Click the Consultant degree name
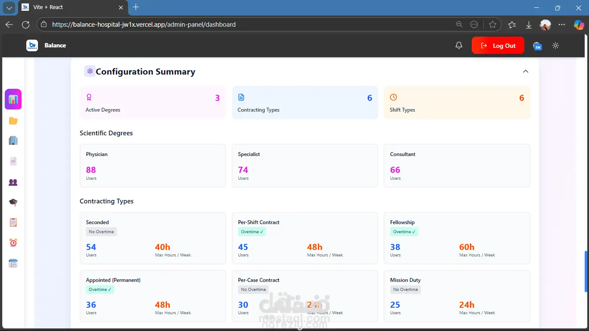 click(x=403, y=154)
